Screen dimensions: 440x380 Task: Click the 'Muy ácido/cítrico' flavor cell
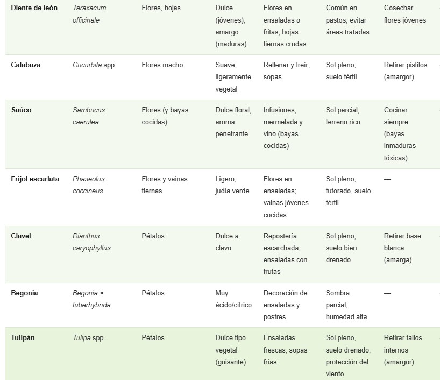[233, 299]
